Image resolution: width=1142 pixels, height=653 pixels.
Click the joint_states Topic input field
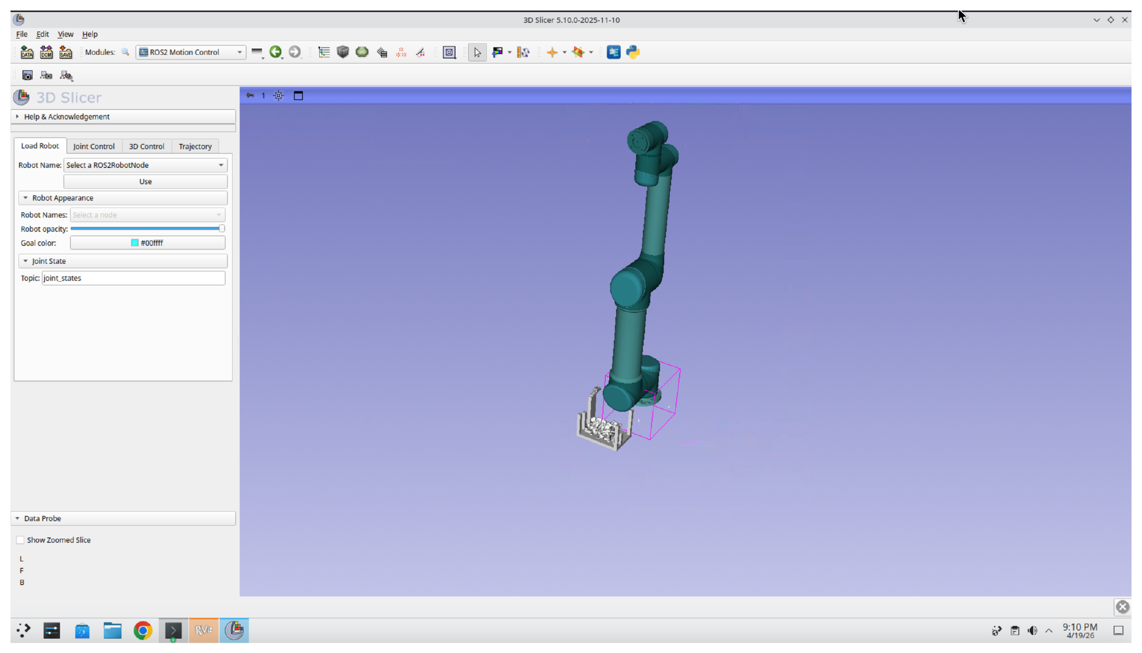(x=133, y=278)
